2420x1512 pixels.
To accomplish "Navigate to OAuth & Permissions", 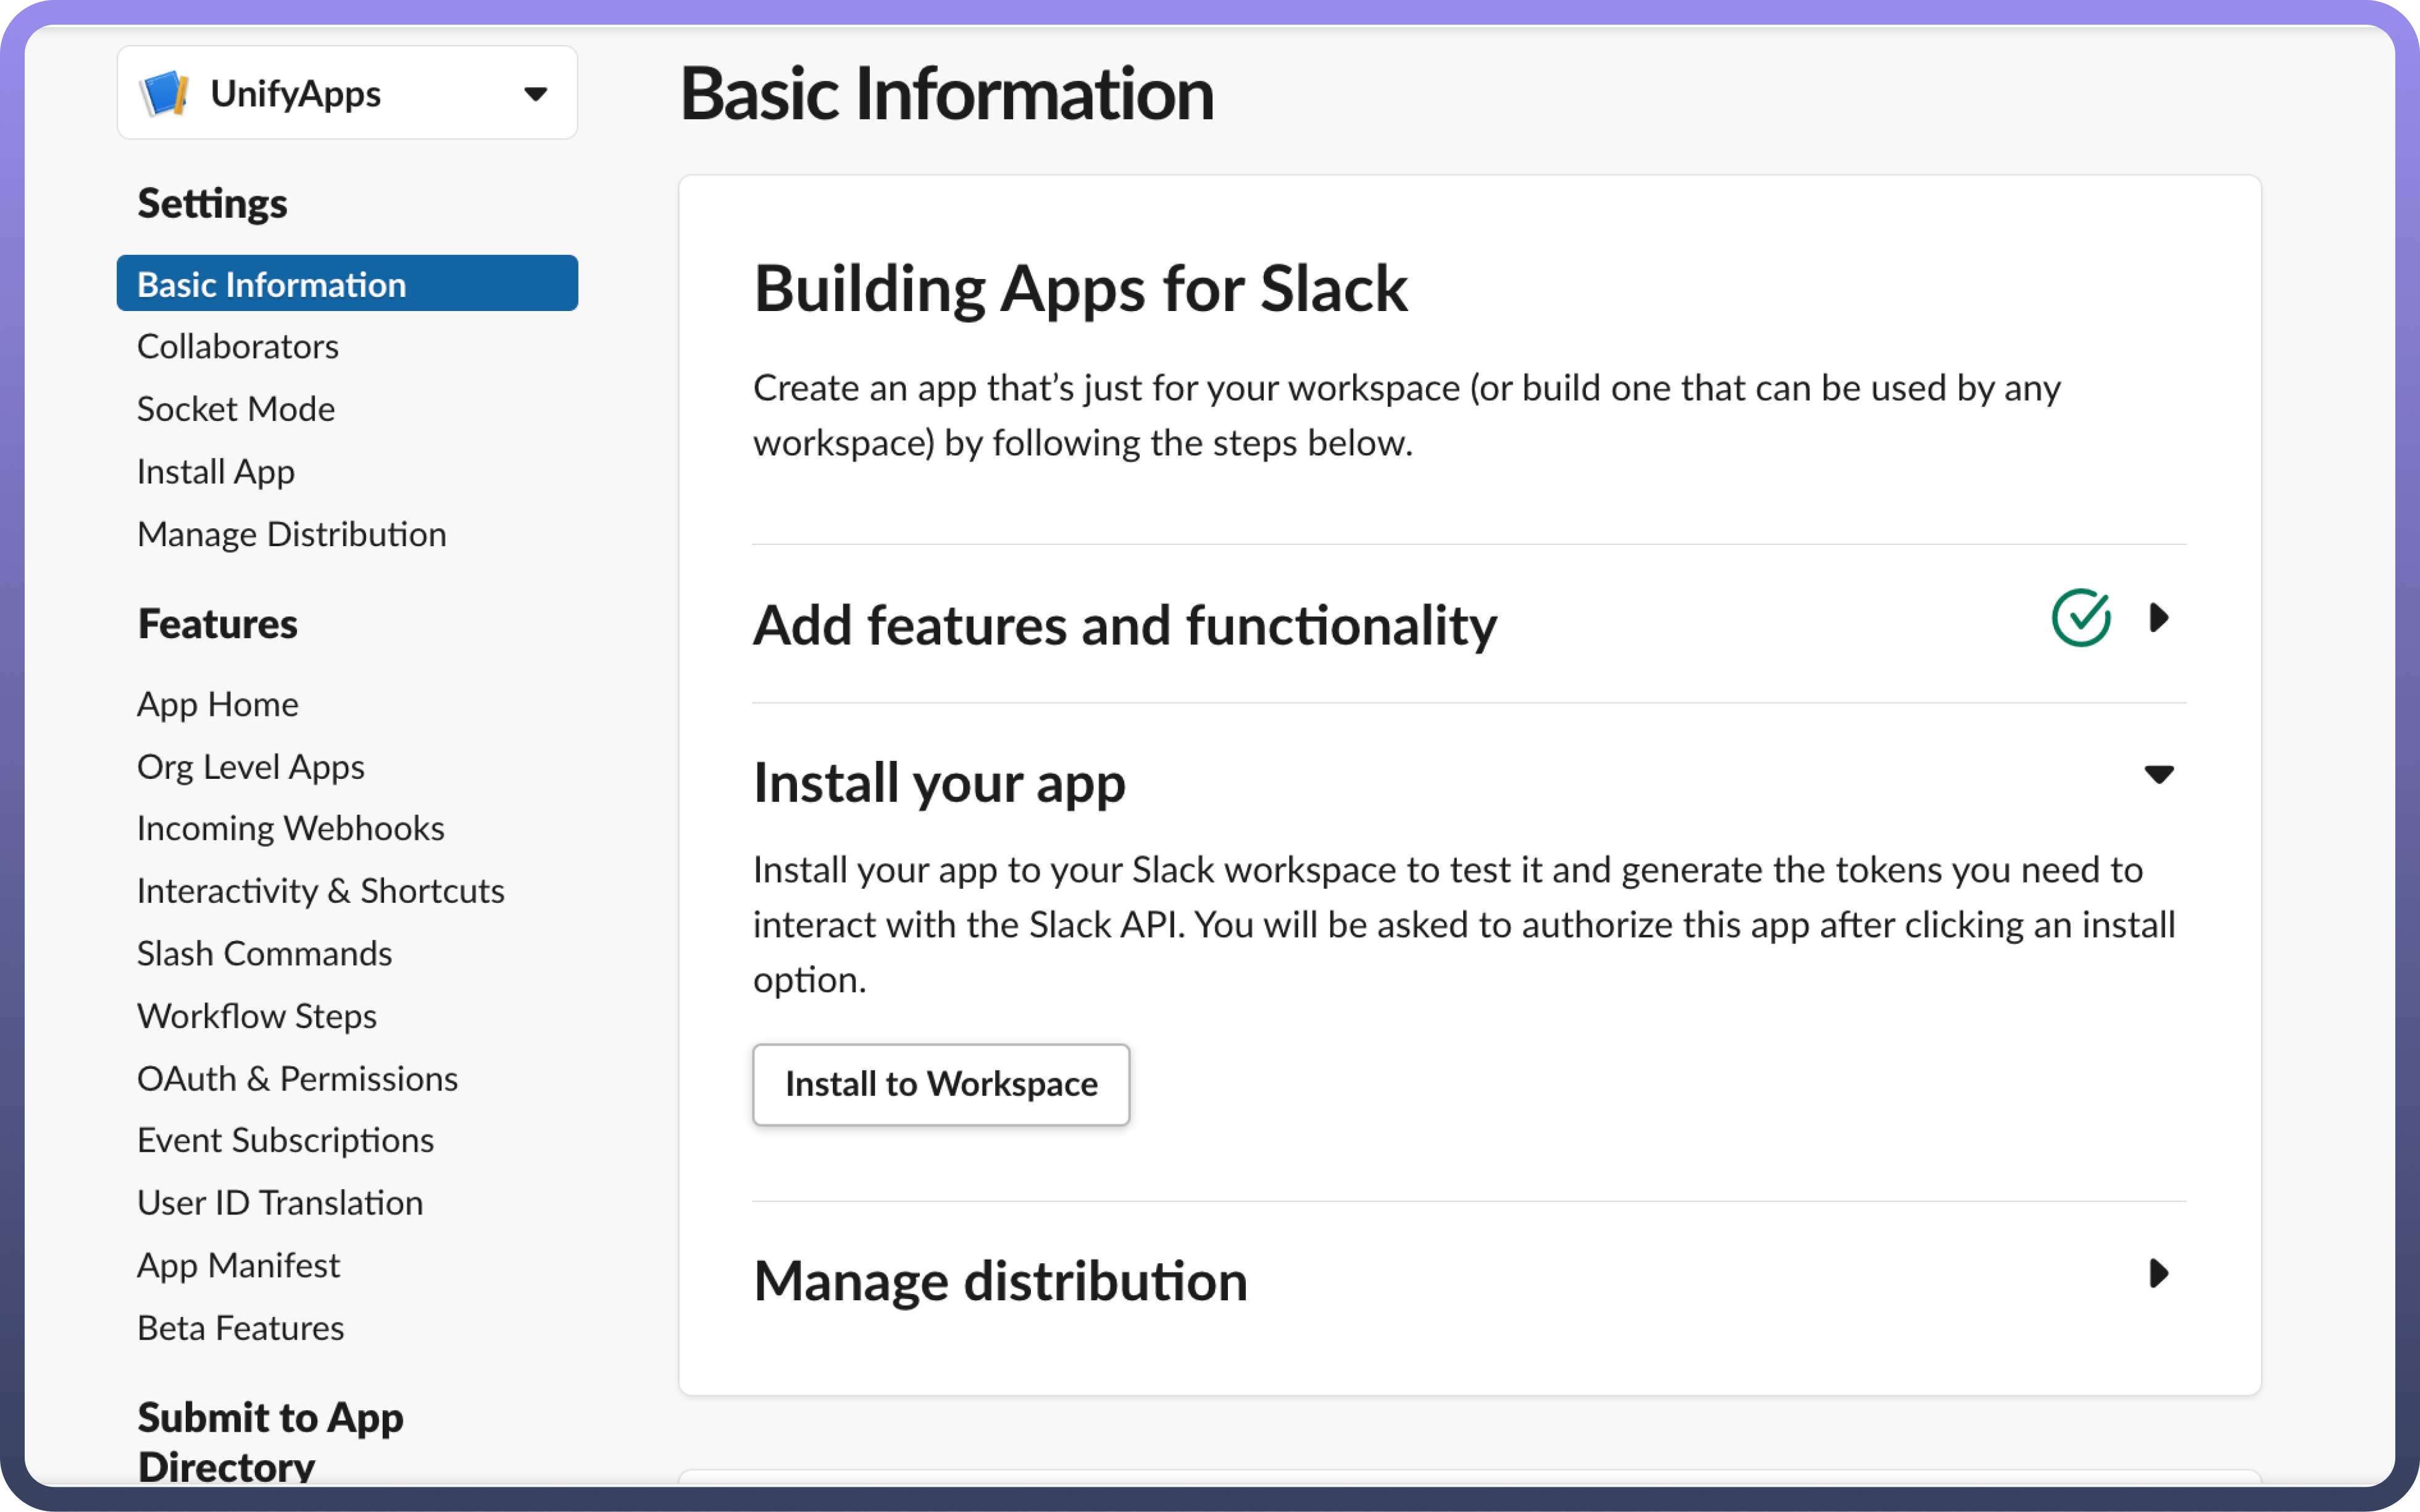I will pyautogui.click(x=297, y=1078).
